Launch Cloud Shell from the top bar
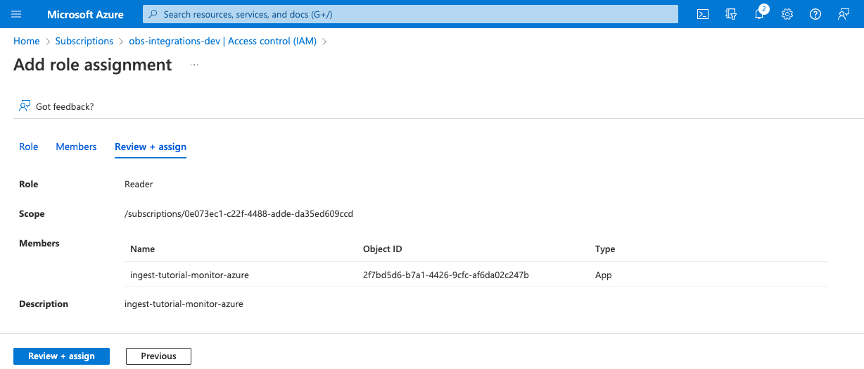The height and width of the screenshot is (369, 864). click(702, 14)
